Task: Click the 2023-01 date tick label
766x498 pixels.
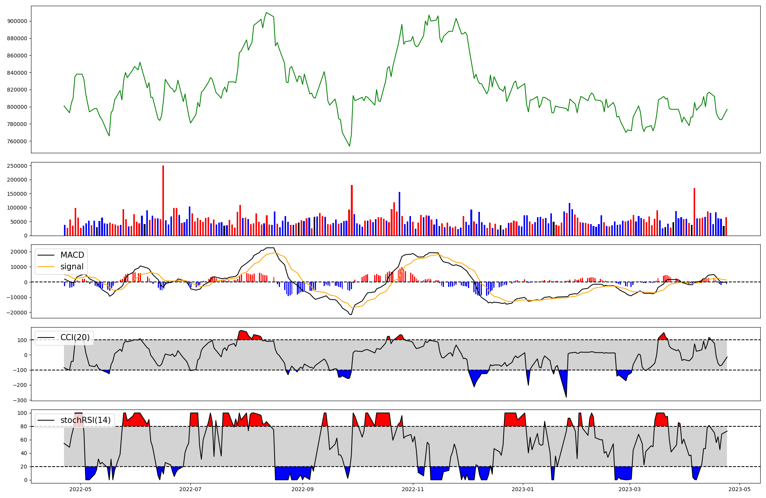Action: (523, 489)
